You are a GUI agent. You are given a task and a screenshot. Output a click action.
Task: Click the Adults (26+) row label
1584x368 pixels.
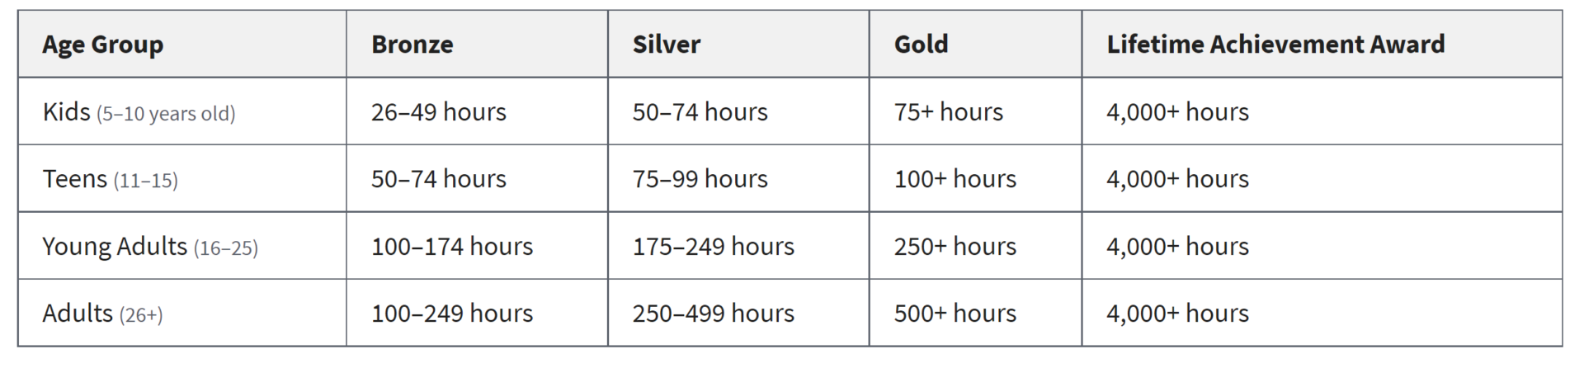coord(182,313)
